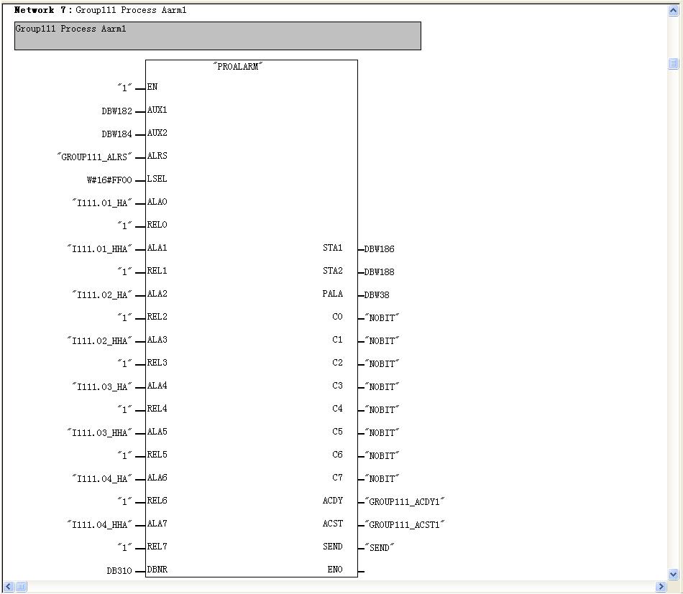Select the "I111.01_HA" operand
This screenshot has width=683, height=594.
(x=102, y=203)
